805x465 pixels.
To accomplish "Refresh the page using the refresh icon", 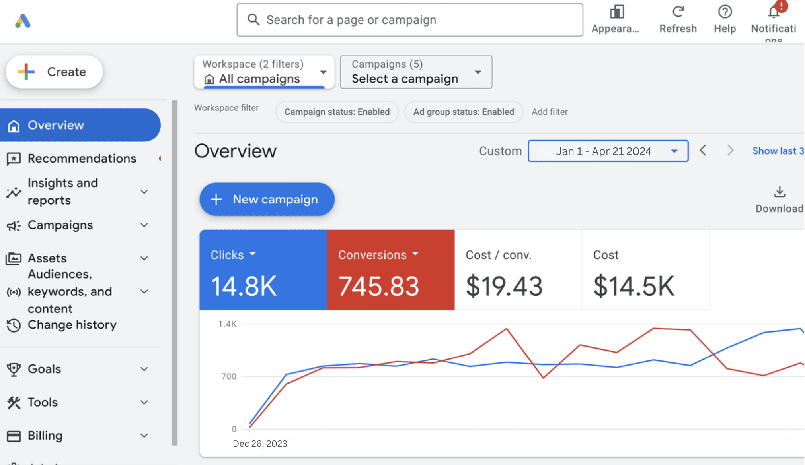I will [x=678, y=12].
